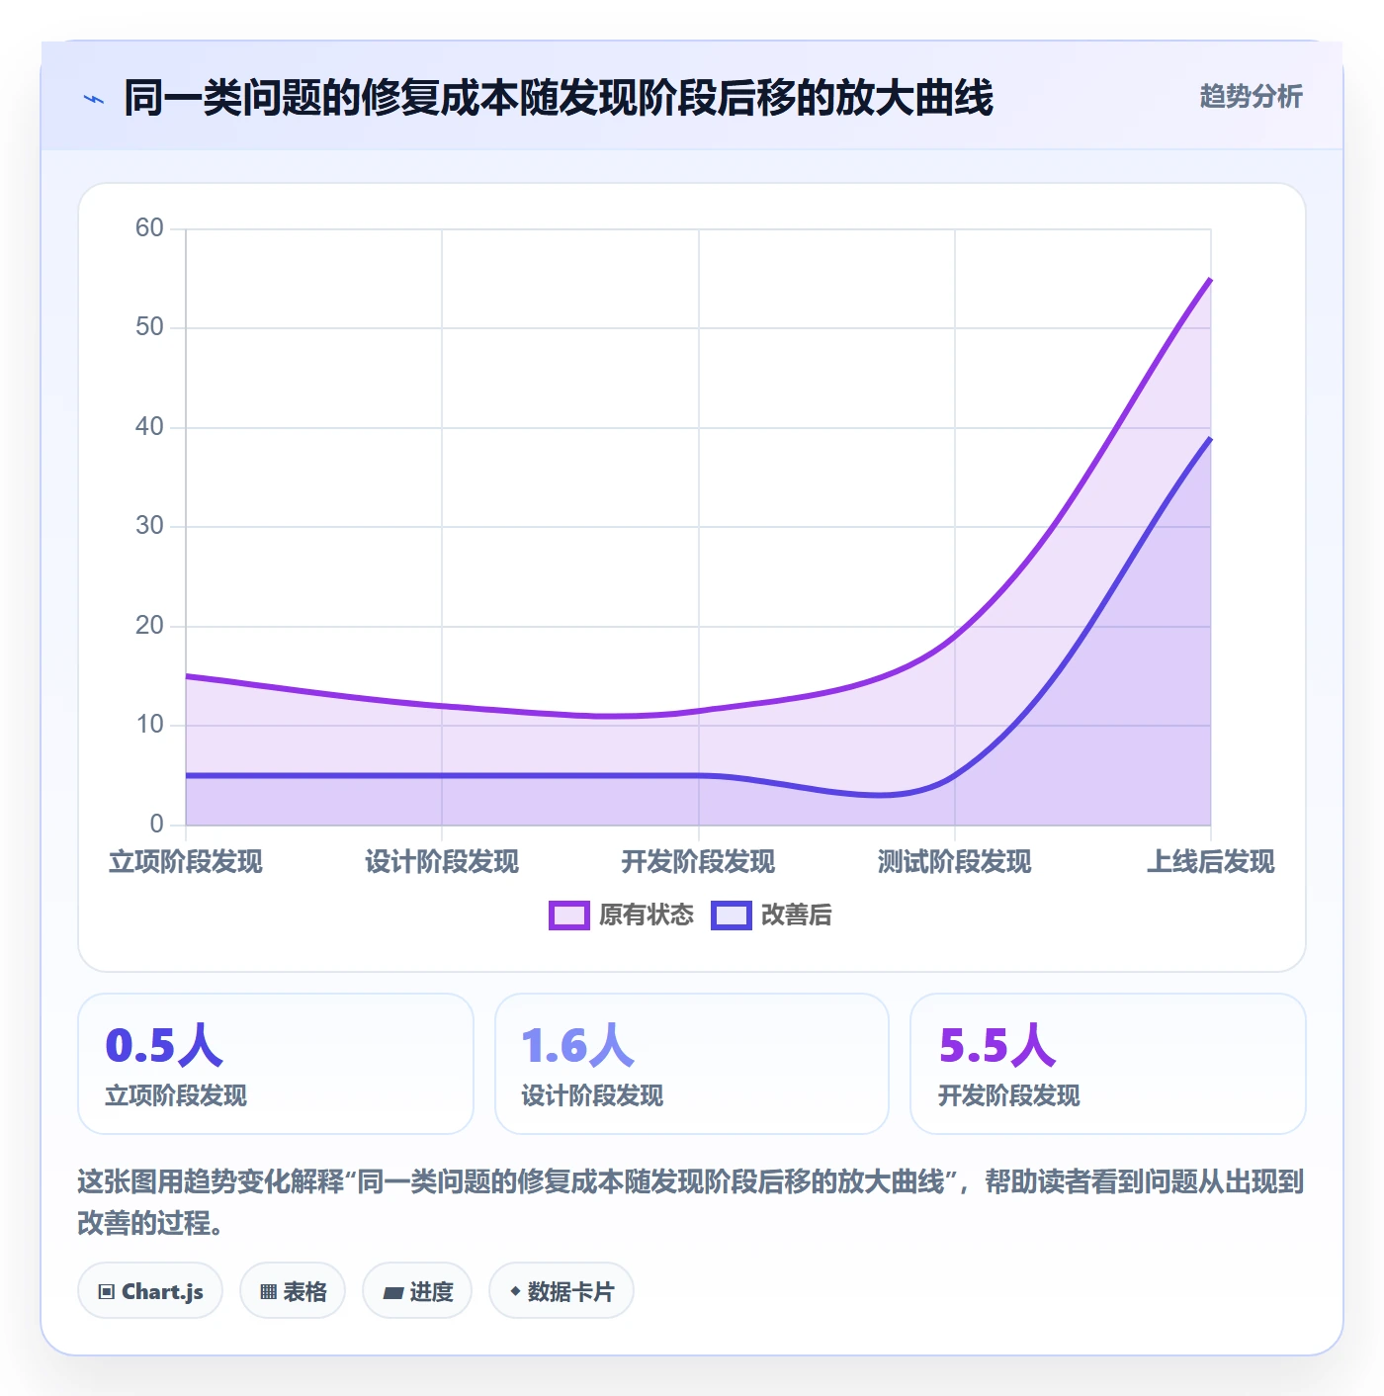This screenshot has width=1384, height=1396.
Task: Click the 0.5人 value in the first card
Action: coord(164,1045)
